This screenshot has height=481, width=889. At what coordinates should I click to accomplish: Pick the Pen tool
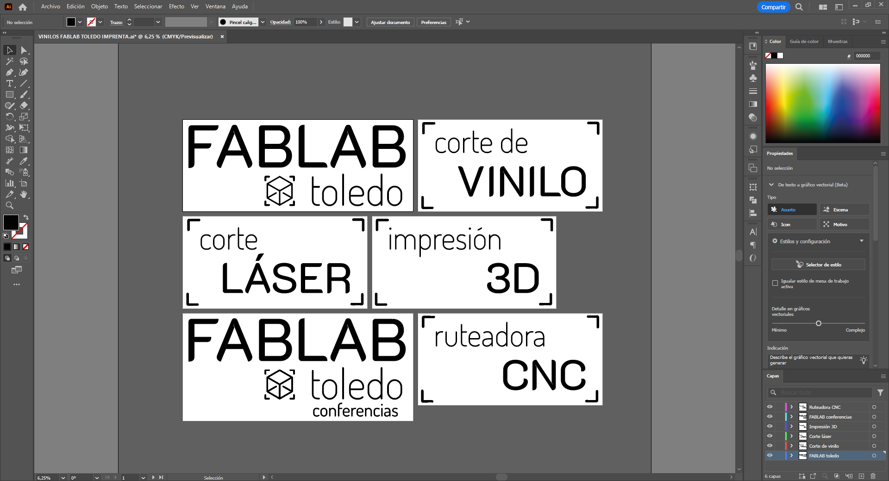pyautogui.click(x=10, y=72)
